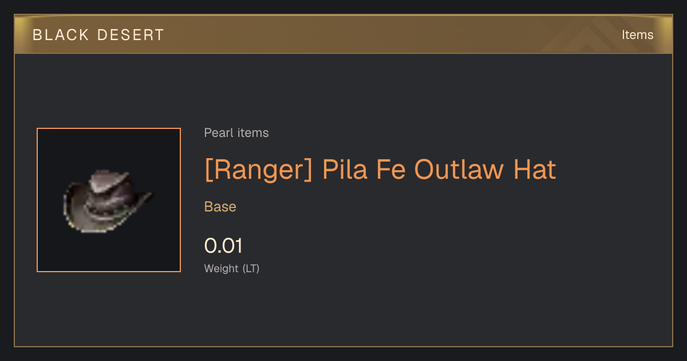Click the 0.01 weight value
The image size is (687, 361).
point(224,246)
